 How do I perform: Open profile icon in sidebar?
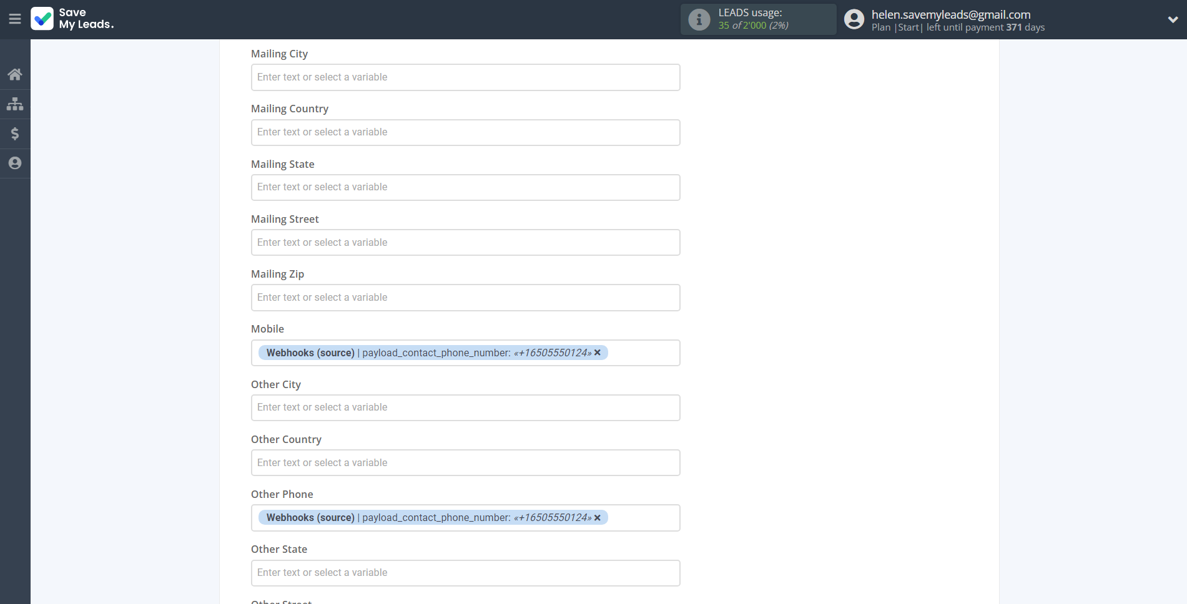tap(15, 163)
